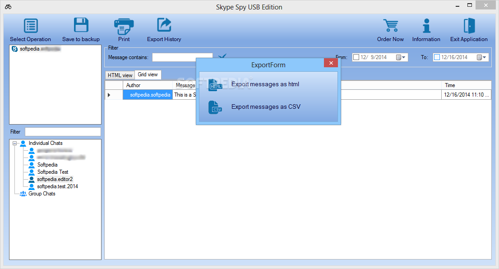
Task: Open the To date calendar dropdown
Action: coord(481,57)
